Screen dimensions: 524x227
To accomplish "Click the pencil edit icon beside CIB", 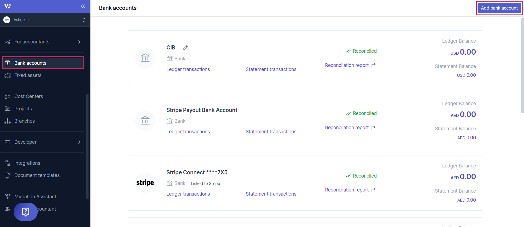I will [185, 48].
